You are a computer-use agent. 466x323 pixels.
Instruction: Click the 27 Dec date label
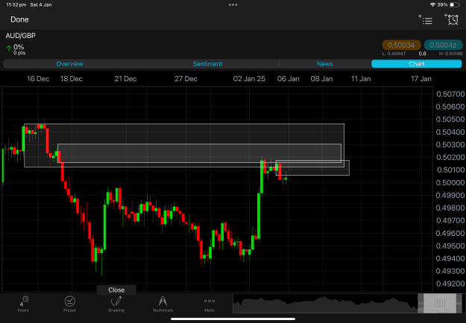coord(186,79)
